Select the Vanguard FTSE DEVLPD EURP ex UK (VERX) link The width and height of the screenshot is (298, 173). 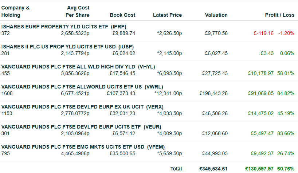(82, 107)
